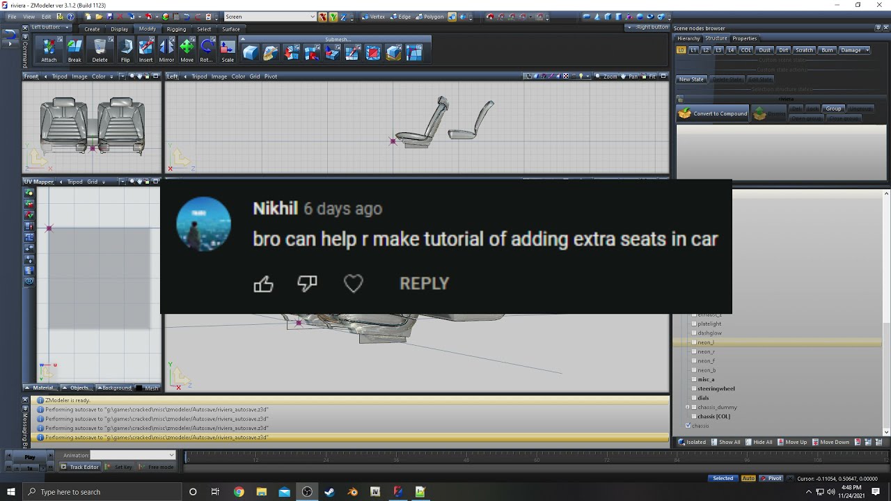891x501 pixels.
Task: Select the Break tool
Action: tap(74, 51)
